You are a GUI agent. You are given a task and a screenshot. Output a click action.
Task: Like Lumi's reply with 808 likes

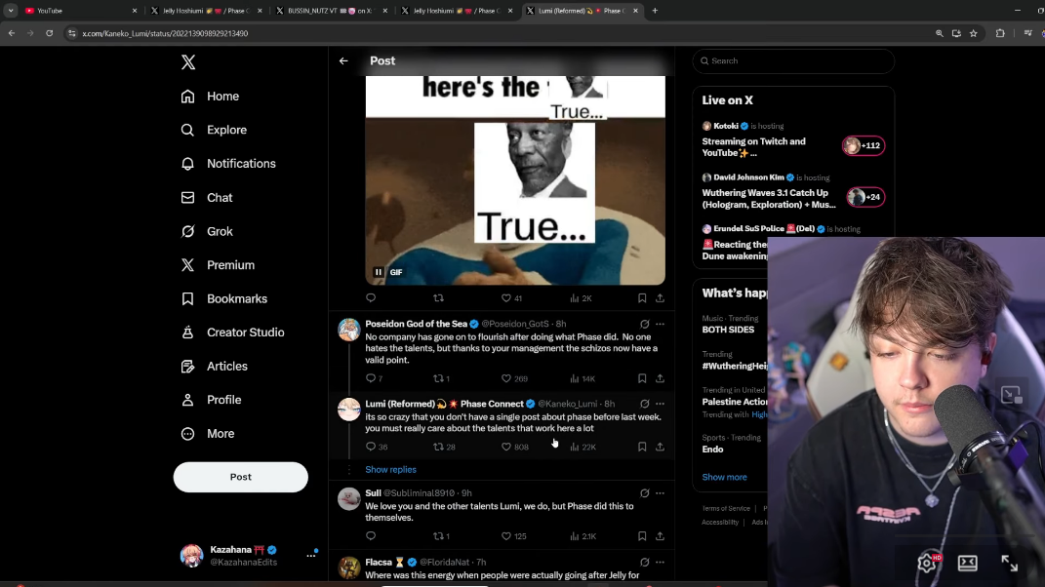pos(514,447)
